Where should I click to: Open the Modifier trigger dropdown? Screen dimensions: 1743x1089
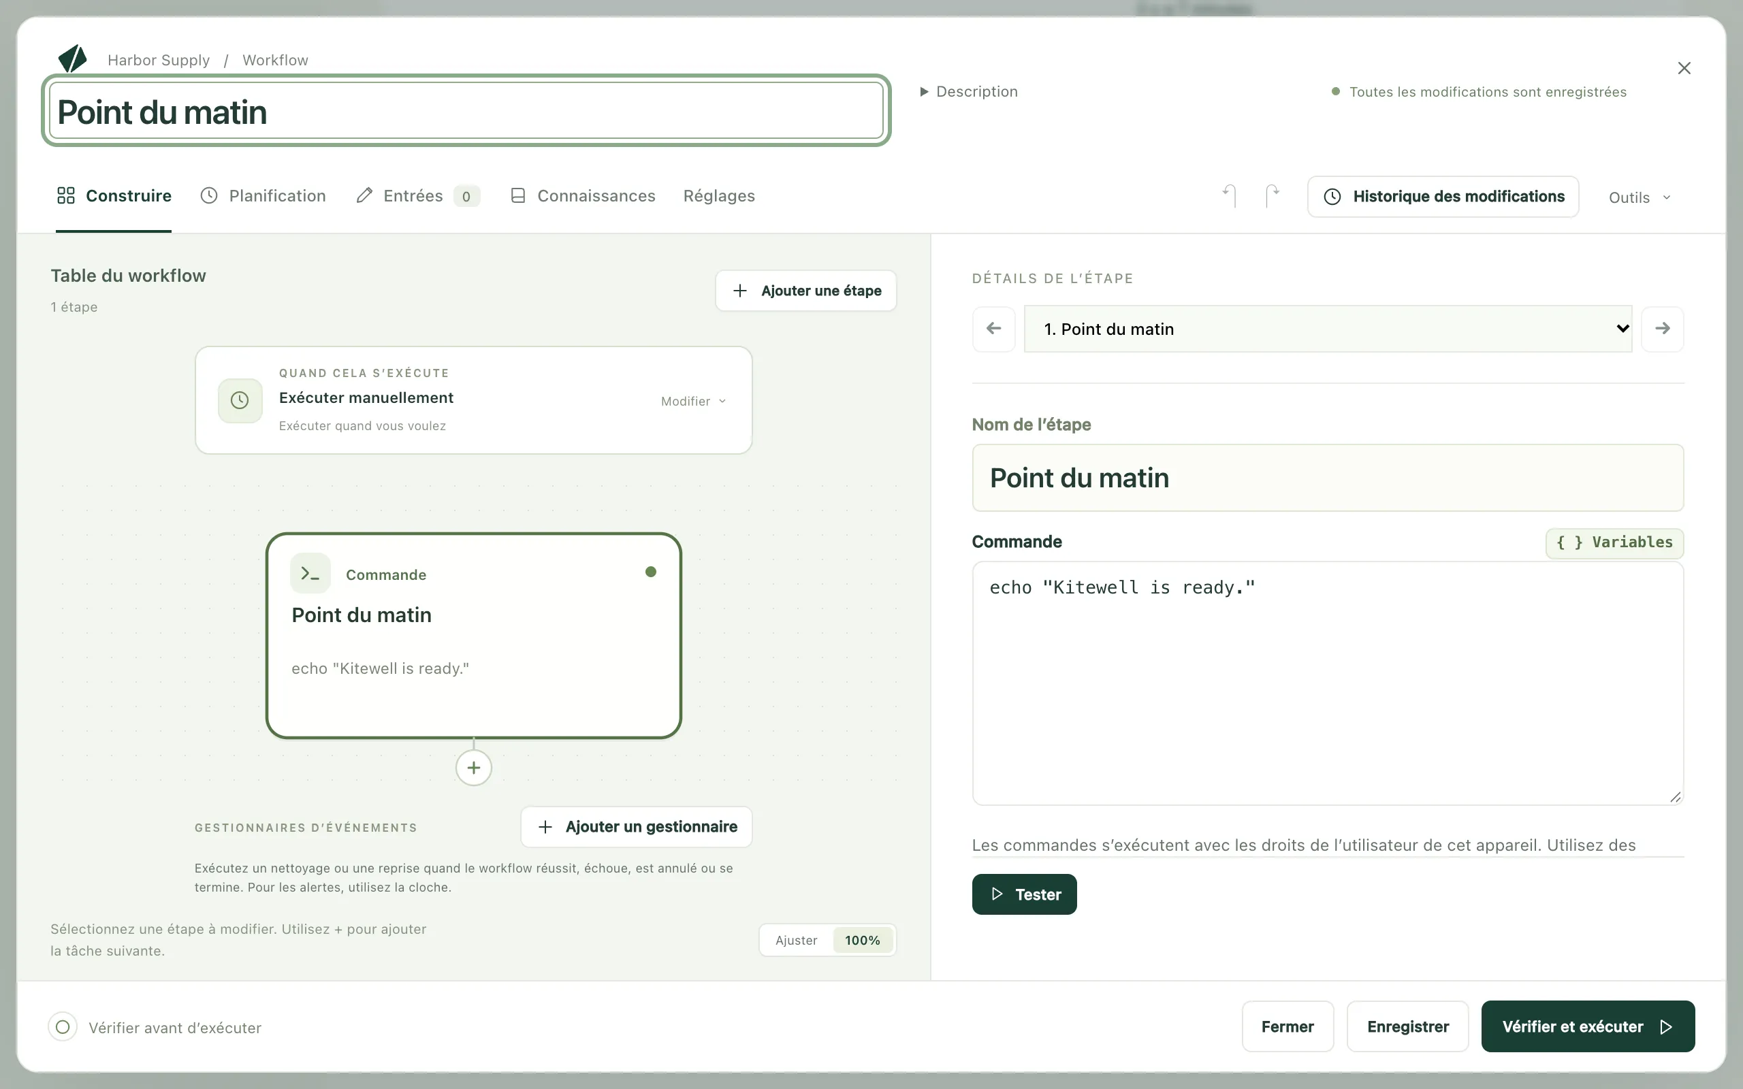pyautogui.click(x=694, y=401)
